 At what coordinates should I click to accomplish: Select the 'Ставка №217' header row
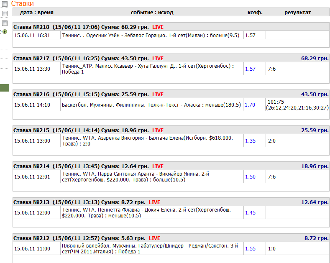click(171, 58)
